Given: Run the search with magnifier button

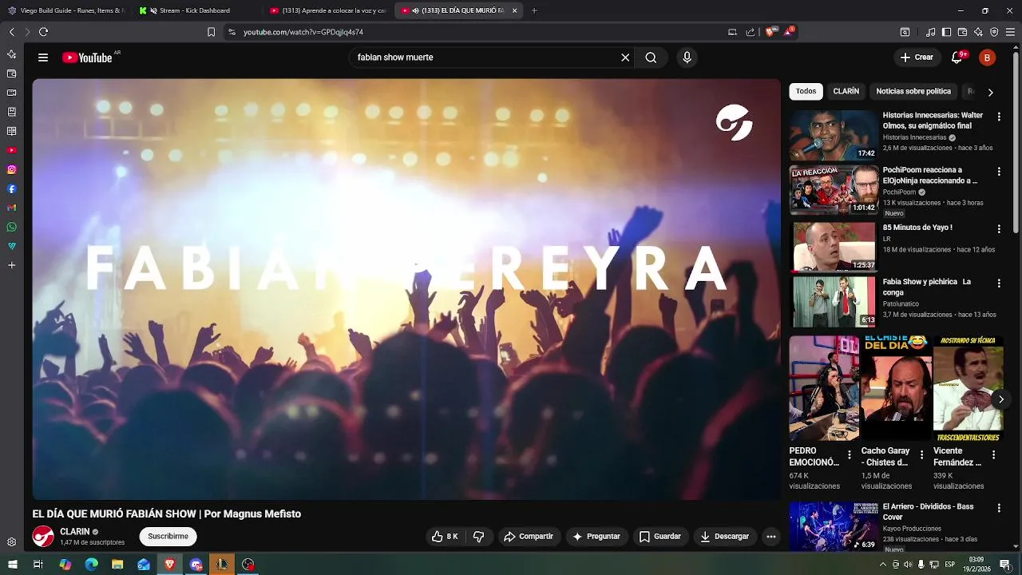Looking at the screenshot, I should pos(651,57).
